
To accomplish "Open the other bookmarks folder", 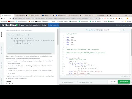I will (128, 21).
